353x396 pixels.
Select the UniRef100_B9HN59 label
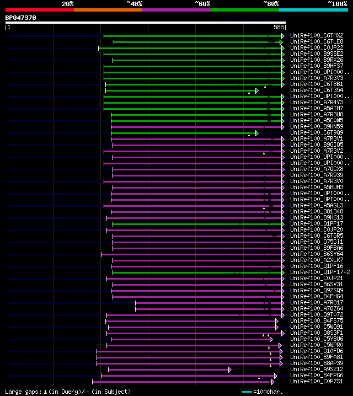317,126
